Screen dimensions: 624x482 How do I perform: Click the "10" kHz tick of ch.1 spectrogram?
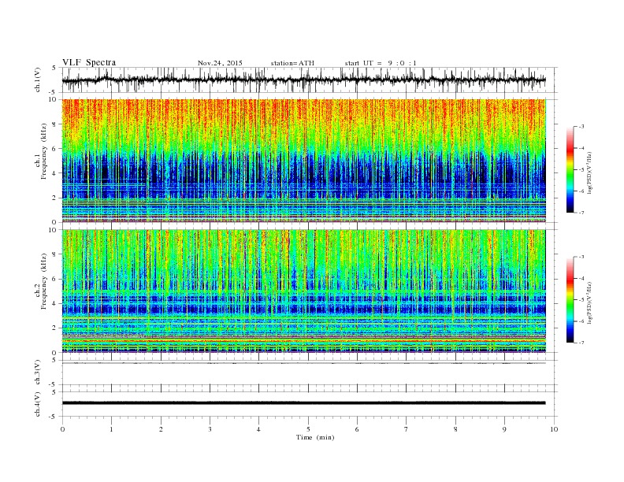[54, 99]
